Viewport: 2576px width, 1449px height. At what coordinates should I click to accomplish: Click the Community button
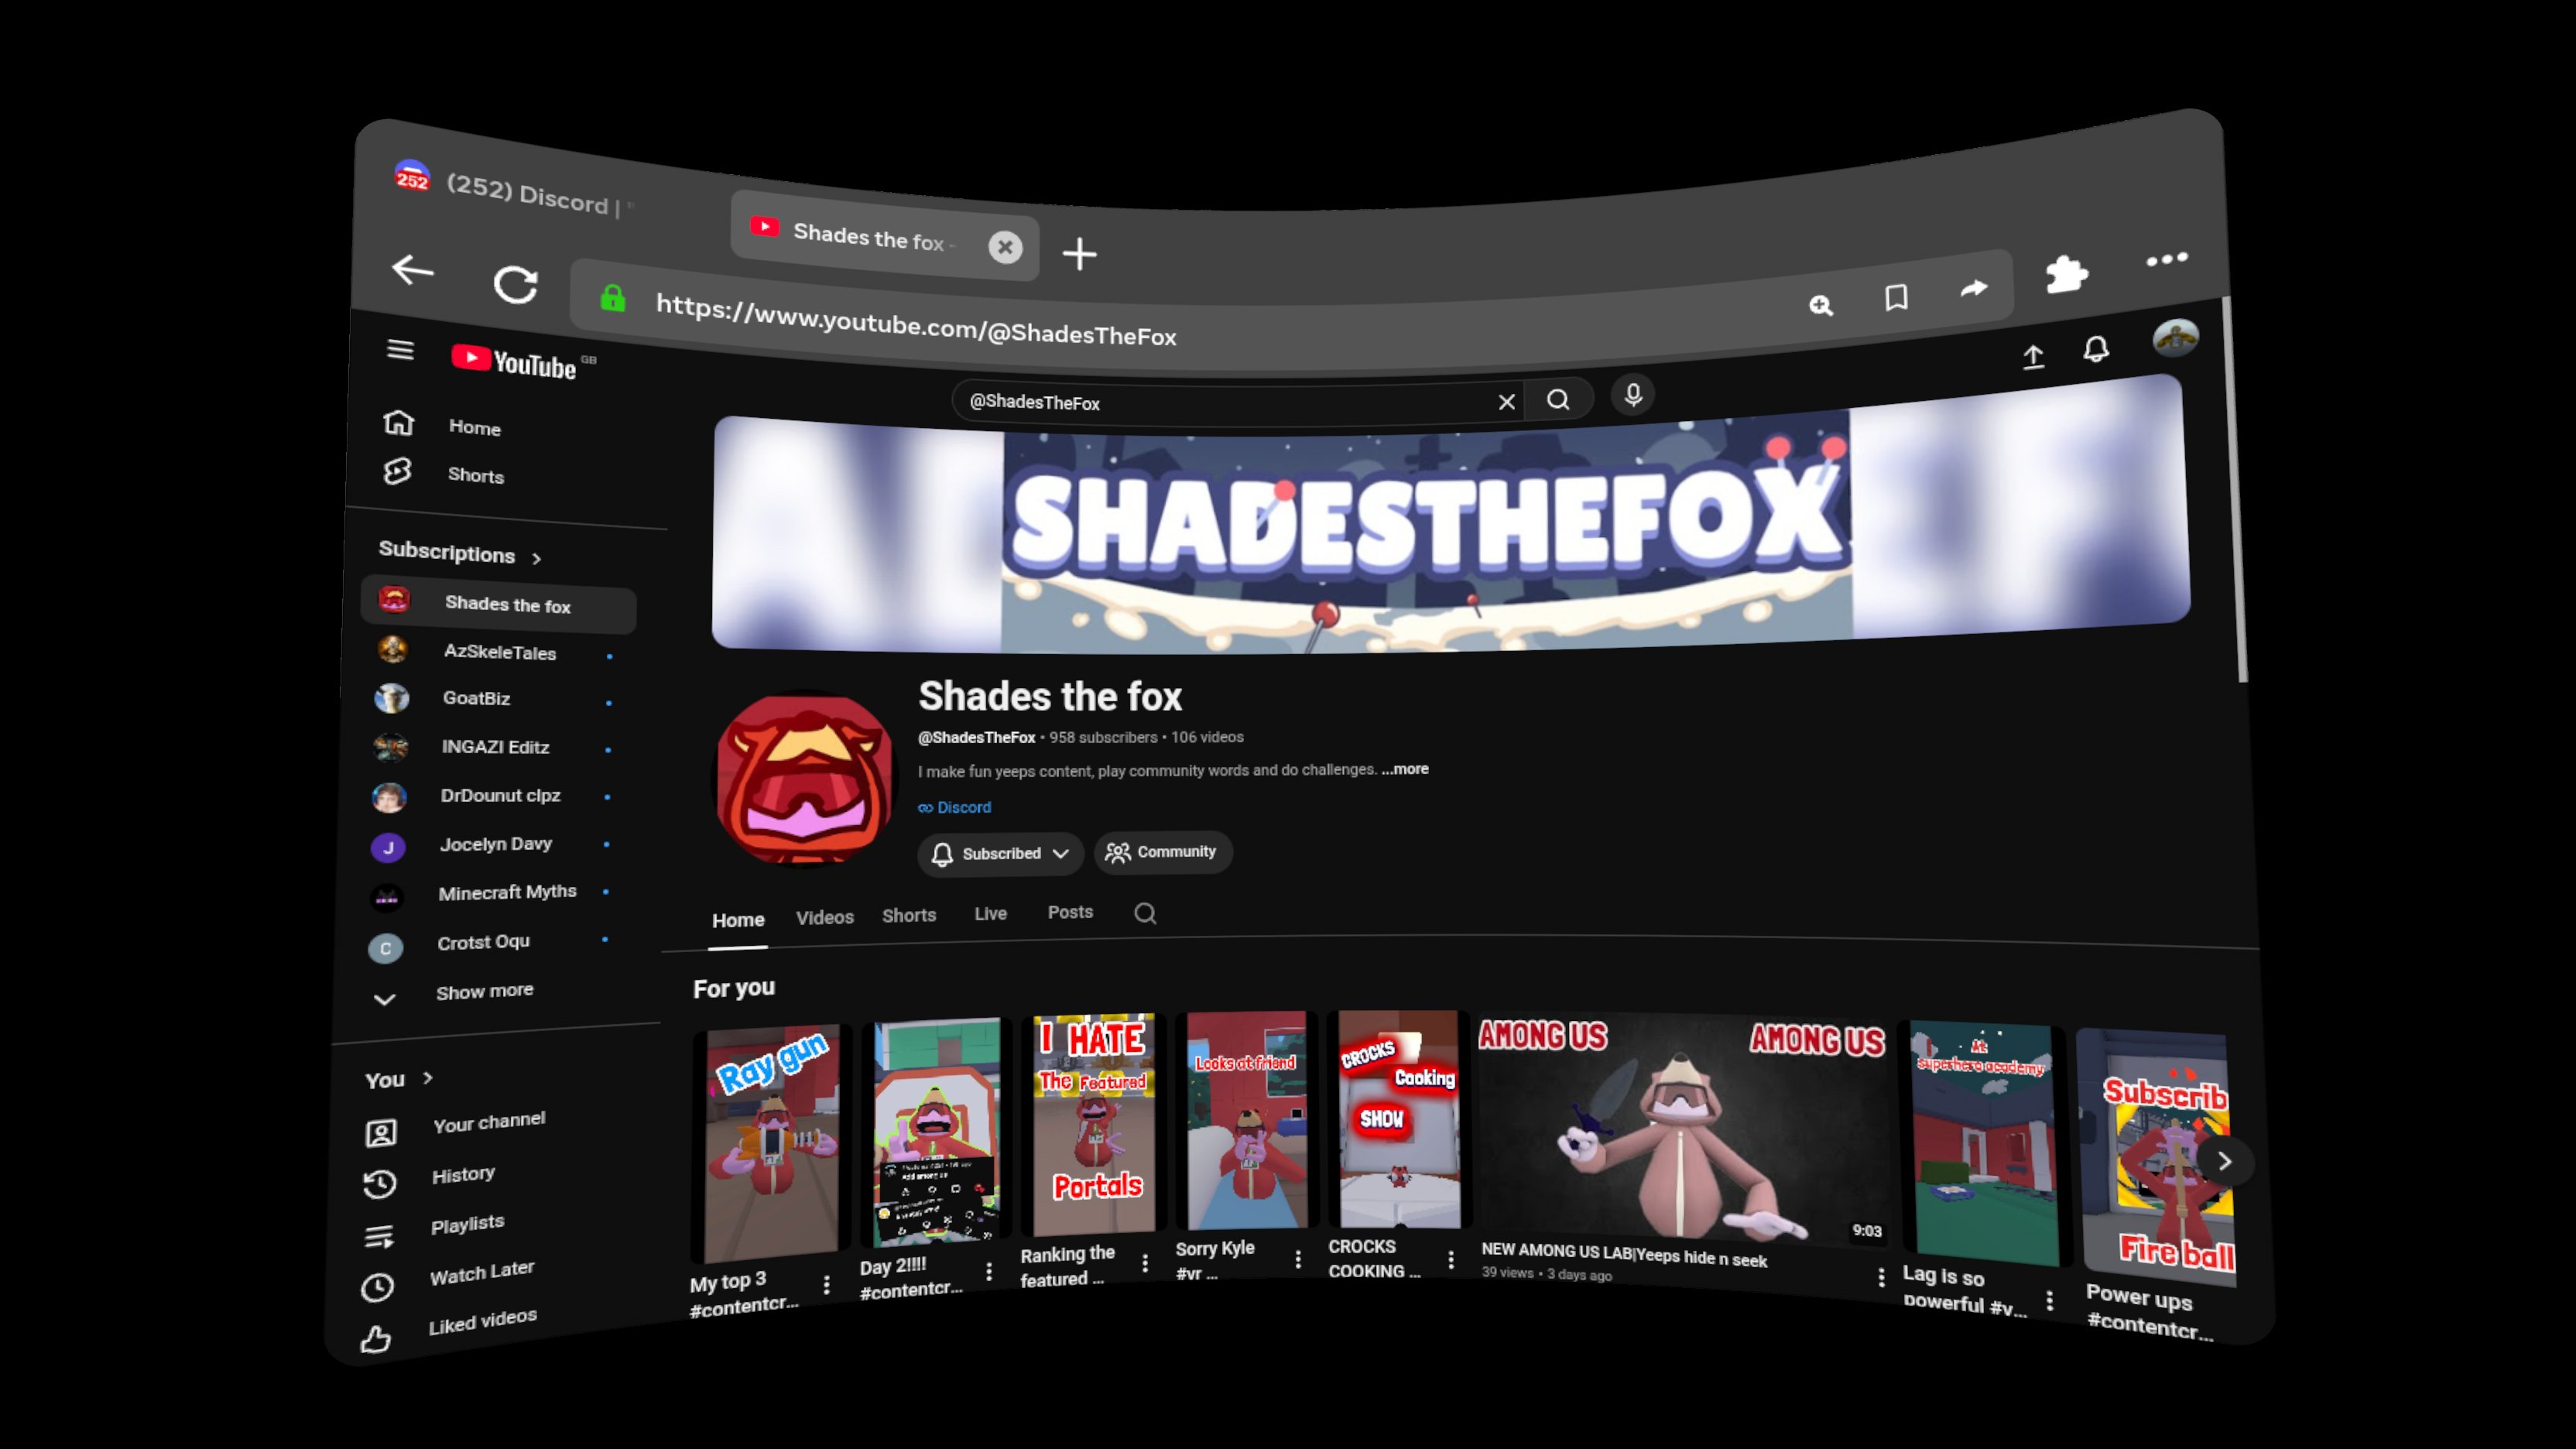[x=1163, y=852]
